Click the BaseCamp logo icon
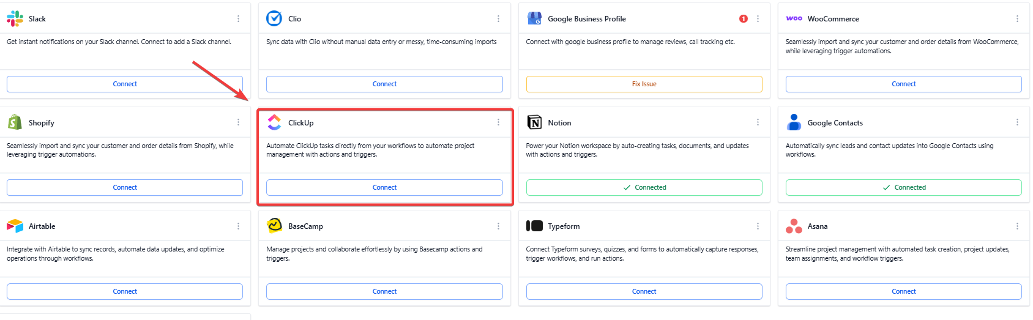 click(x=274, y=226)
